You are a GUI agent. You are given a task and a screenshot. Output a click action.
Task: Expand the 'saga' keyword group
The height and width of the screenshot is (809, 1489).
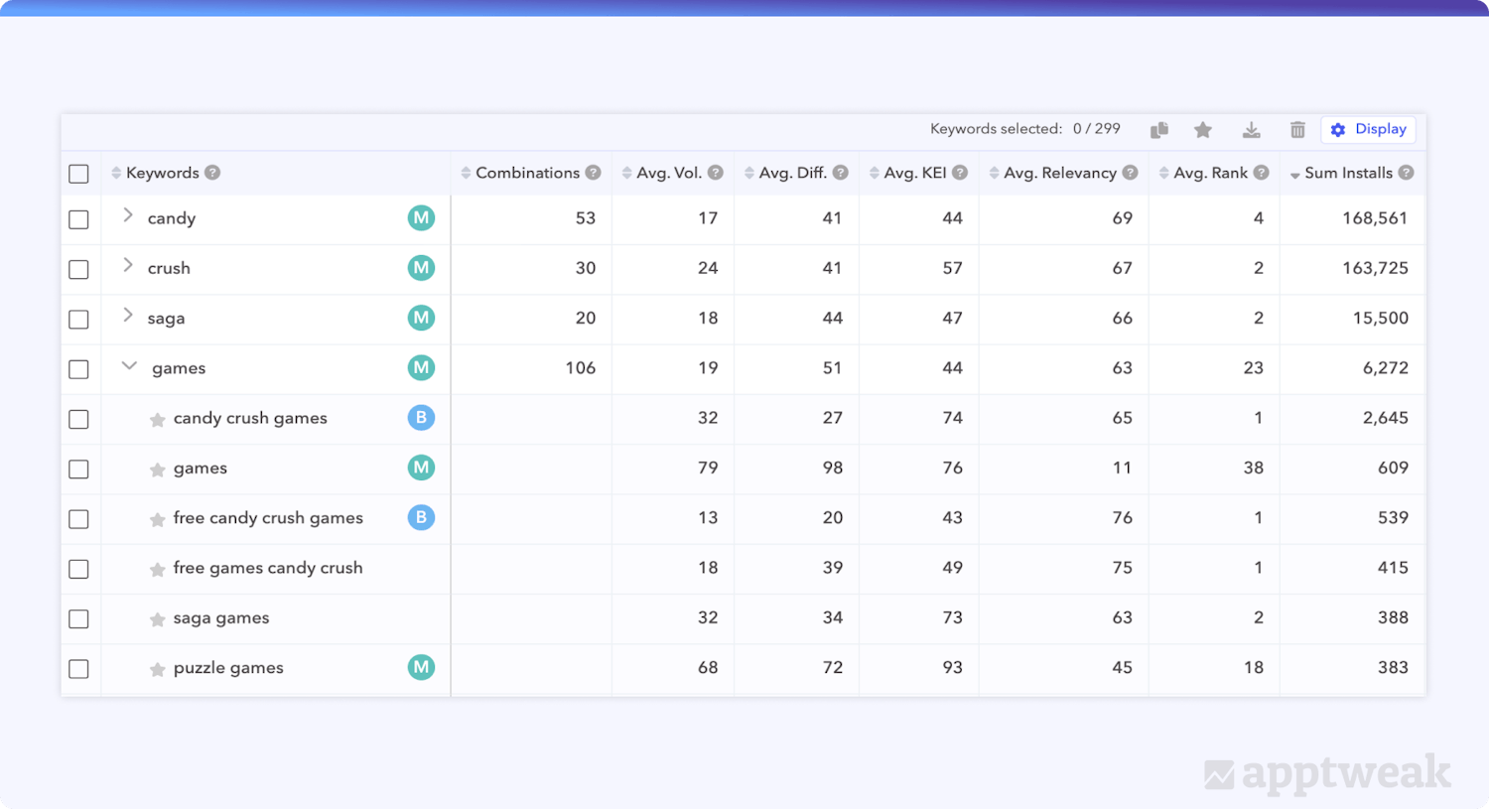pos(128,316)
